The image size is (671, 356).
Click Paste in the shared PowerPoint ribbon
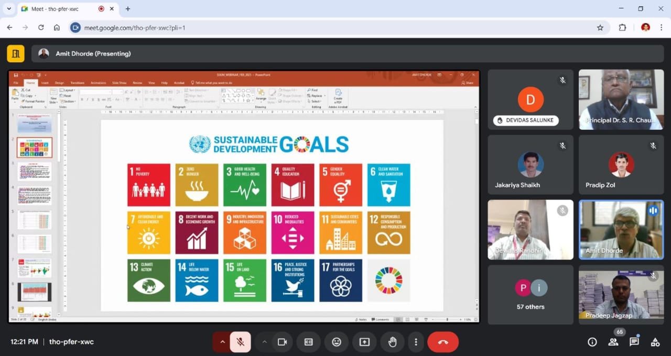pos(15,95)
